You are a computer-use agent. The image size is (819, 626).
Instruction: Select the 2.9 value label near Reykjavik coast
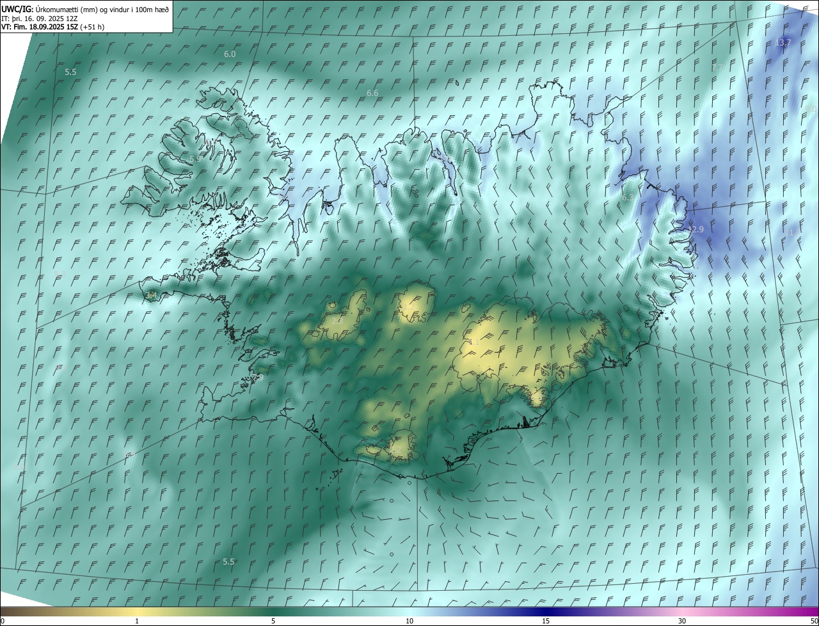pyautogui.click(x=258, y=378)
